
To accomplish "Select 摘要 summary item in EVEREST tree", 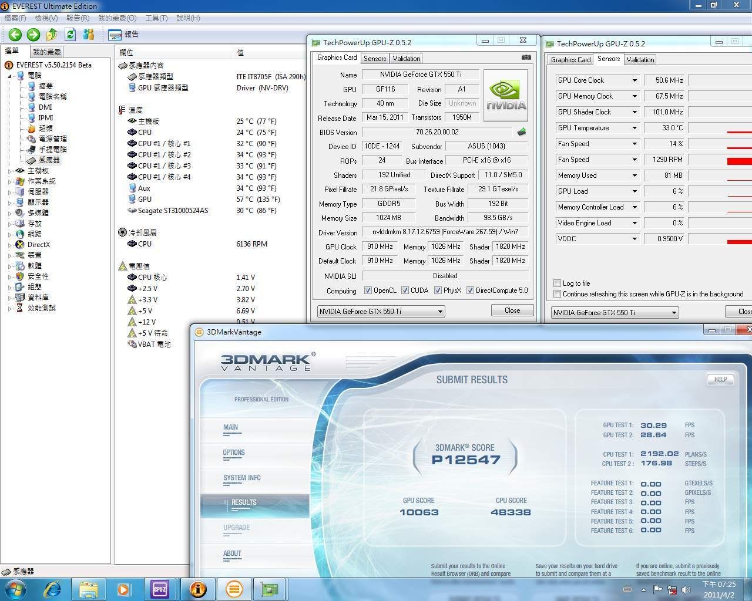I will click(x=46, y=86).
